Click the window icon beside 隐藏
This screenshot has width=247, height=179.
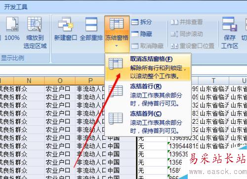[x=135, y=34]
